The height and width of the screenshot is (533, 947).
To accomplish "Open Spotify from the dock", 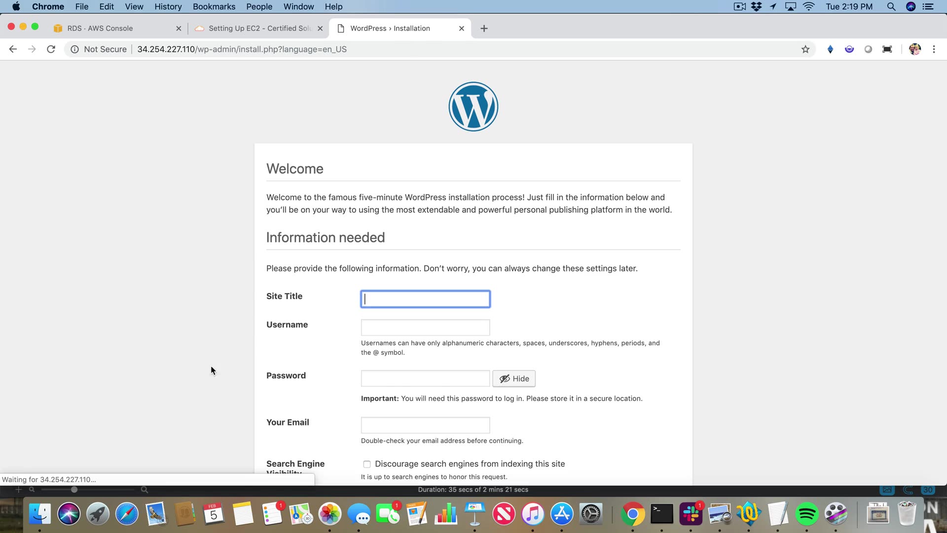I will click(807, 514).
